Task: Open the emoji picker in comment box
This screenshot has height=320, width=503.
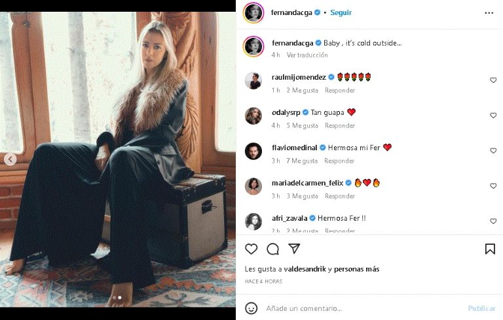Action: (251, 308)
